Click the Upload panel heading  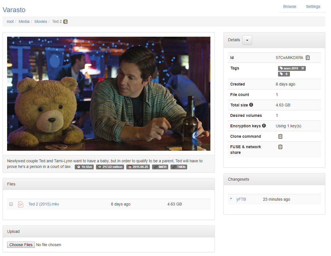point(13,231)
